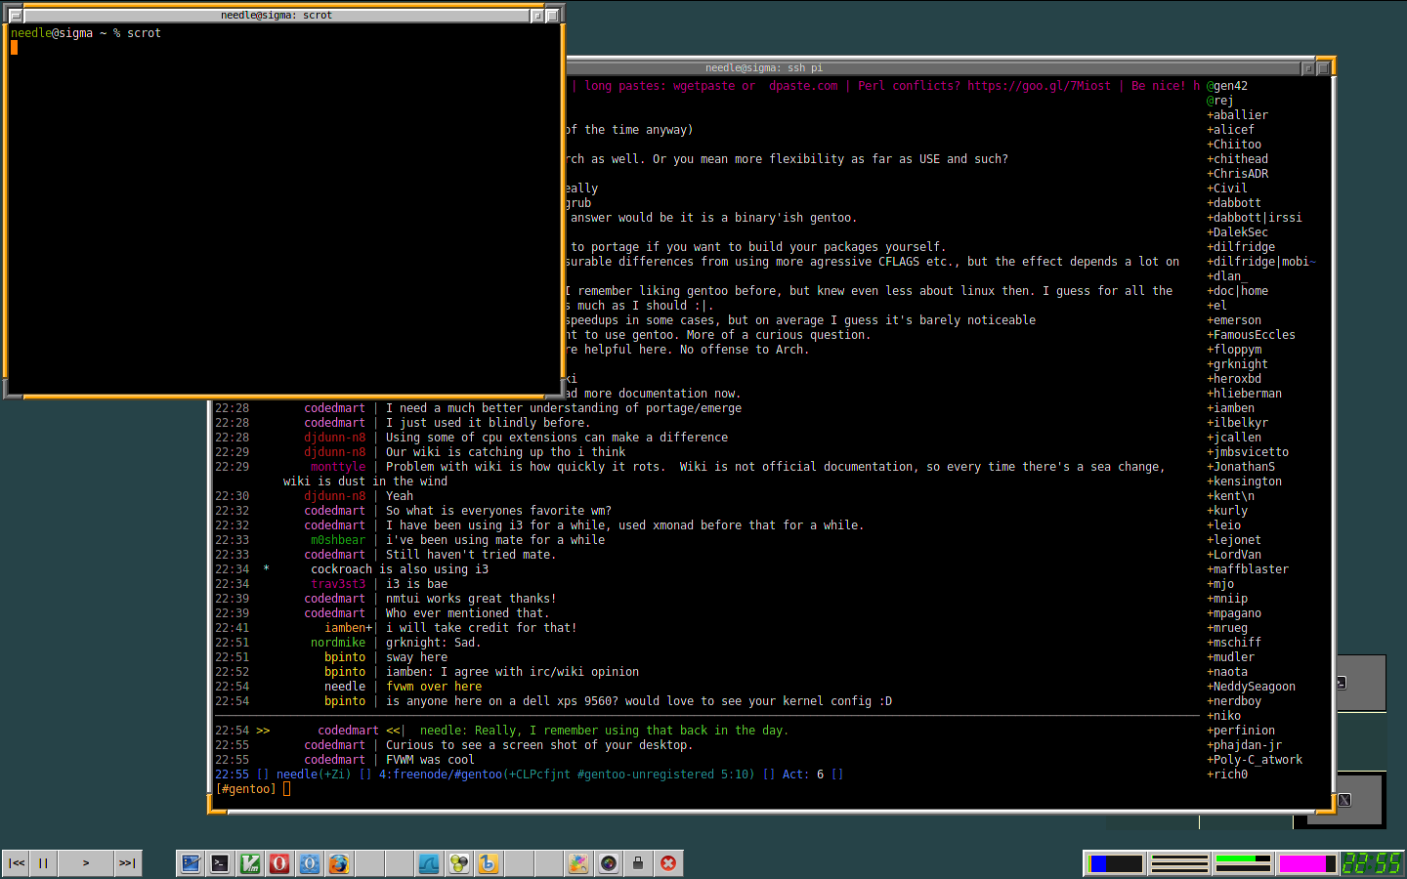
Task: Click the camera screenshot icon
Action: pyautogui.click(x=609, y=863)
